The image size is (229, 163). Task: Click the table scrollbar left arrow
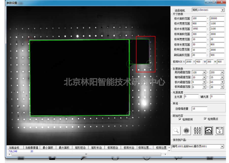pos(9,154)
